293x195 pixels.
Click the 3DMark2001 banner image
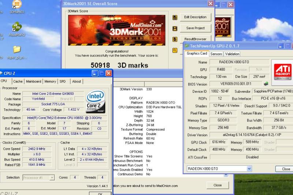click(x=116, y=30)
